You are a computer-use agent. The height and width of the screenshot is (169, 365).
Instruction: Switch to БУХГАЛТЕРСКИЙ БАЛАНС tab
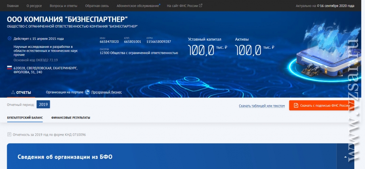point(25,118)
